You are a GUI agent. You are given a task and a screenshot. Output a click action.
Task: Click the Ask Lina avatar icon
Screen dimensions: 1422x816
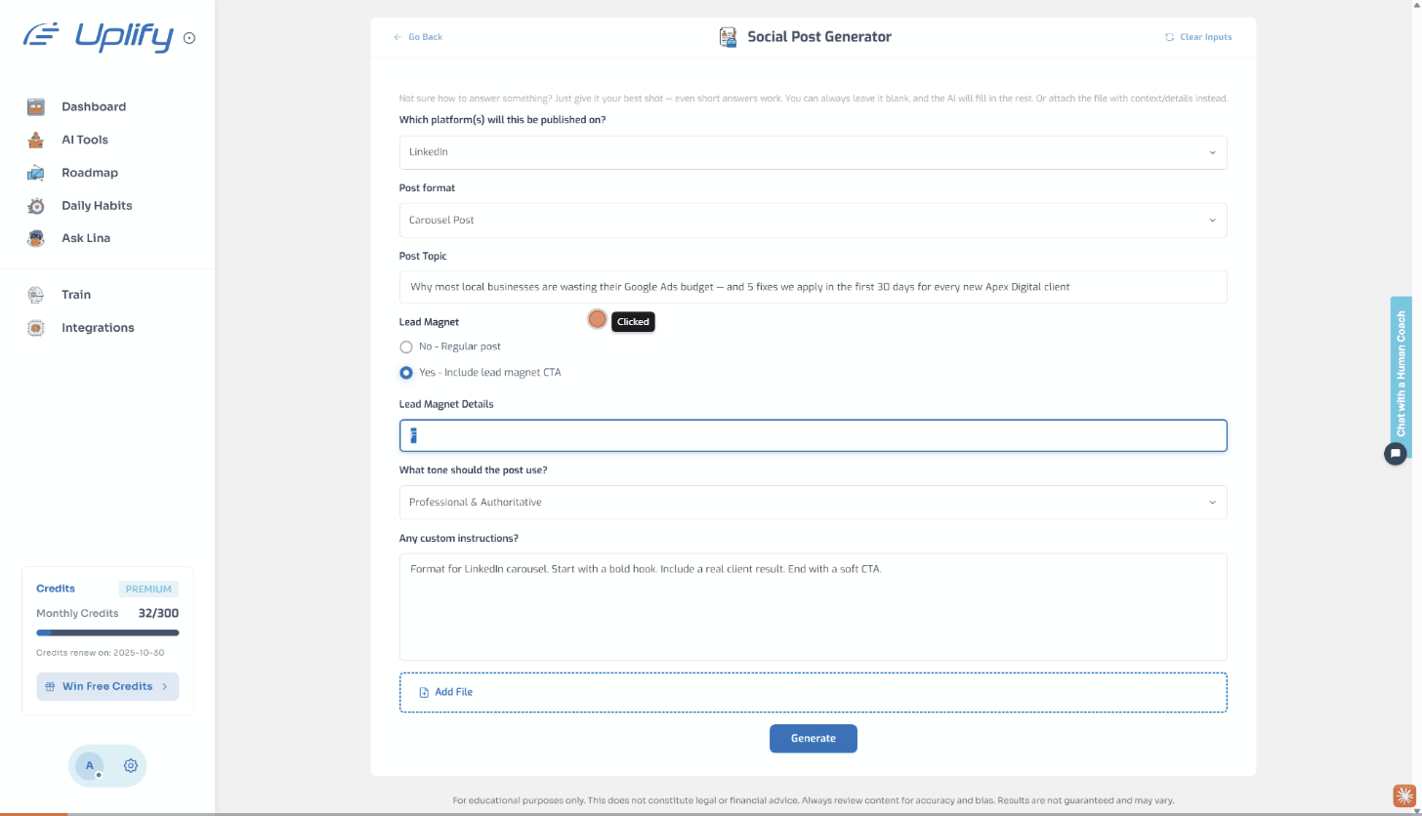click(36, 238)
